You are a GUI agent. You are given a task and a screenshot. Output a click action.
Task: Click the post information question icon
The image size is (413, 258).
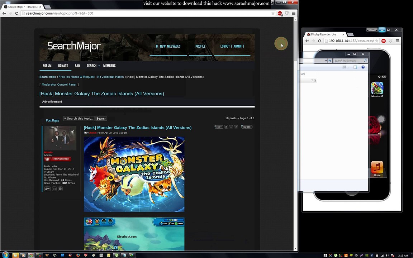(x=236, y=127)
